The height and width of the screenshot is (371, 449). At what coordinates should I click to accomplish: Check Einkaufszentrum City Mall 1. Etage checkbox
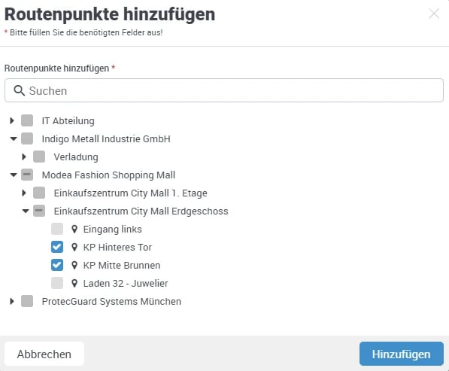(39, 193)
